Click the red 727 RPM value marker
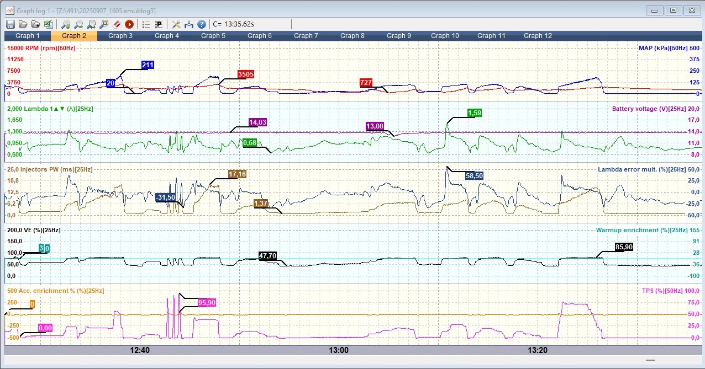 366,83
